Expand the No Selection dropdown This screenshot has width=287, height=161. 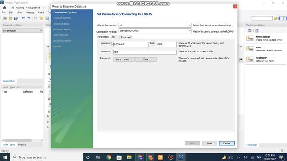click(x=22, y=31)
